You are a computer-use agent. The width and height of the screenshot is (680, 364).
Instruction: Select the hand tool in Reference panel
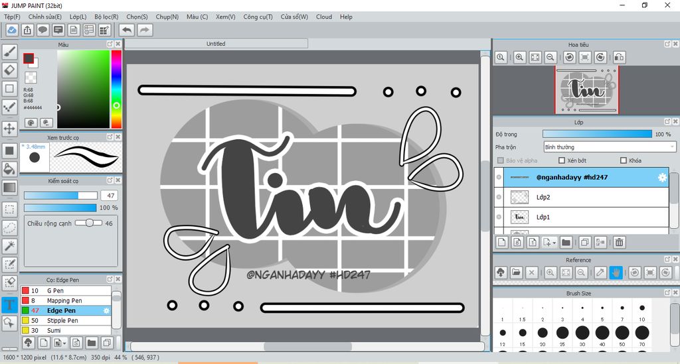coord(616,273)
